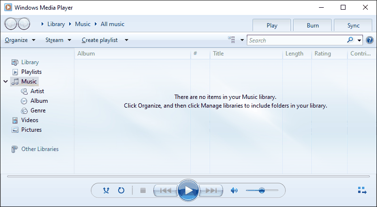The height and width of the screenshot is (207, 377).
Task: Click the Playlists icon in sidebar
Action: click(x=15, y=72)
